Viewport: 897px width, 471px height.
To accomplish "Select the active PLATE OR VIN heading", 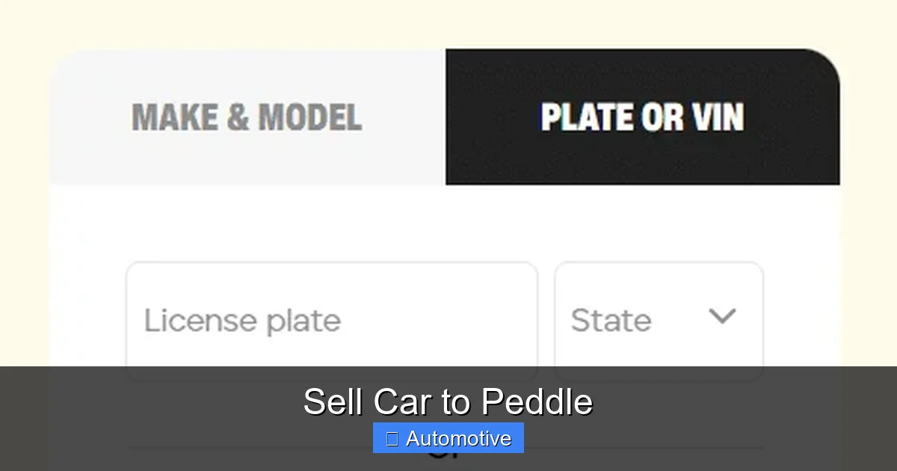I will pos(643,116).
